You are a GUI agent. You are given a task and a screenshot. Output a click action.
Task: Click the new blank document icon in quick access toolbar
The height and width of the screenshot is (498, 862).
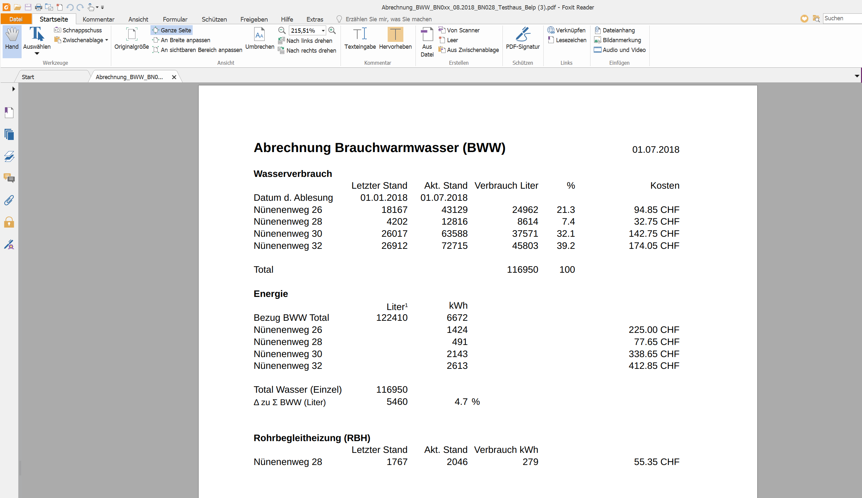[x=60, y=7]
